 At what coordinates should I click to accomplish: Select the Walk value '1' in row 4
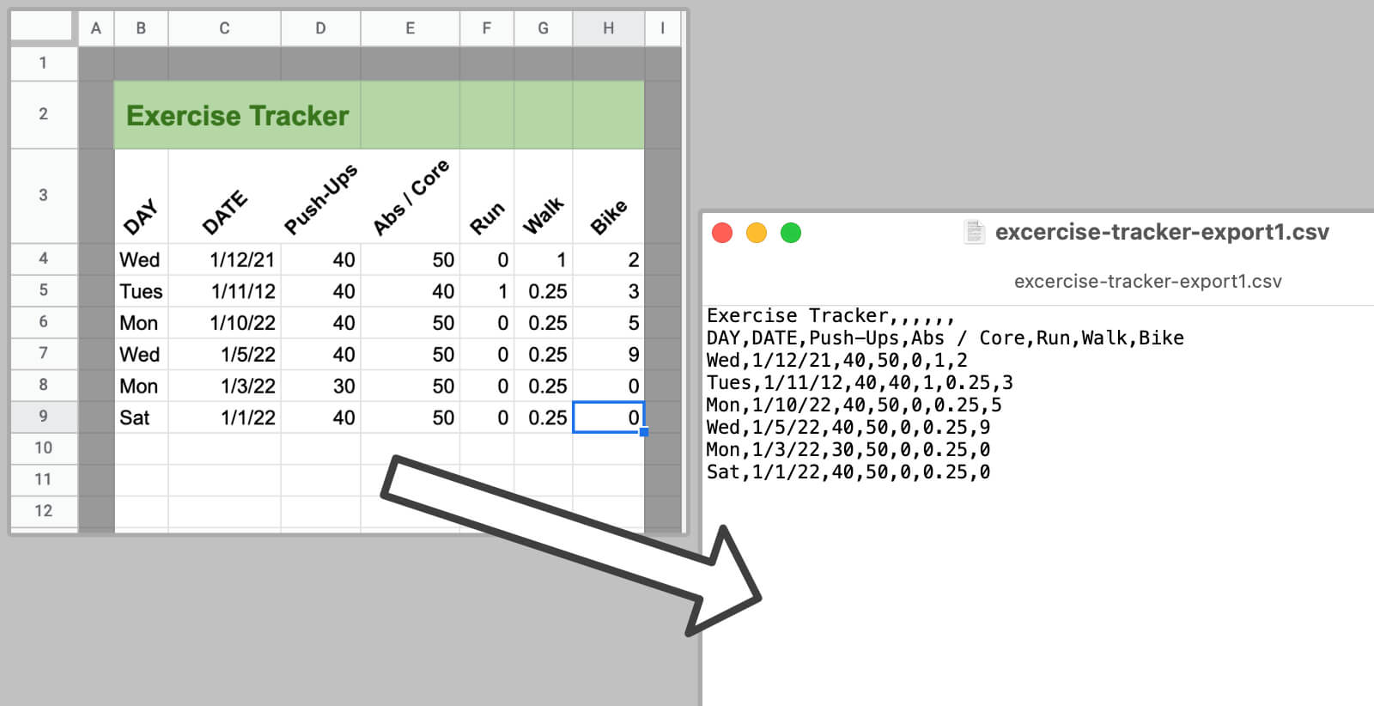point(544,259)
